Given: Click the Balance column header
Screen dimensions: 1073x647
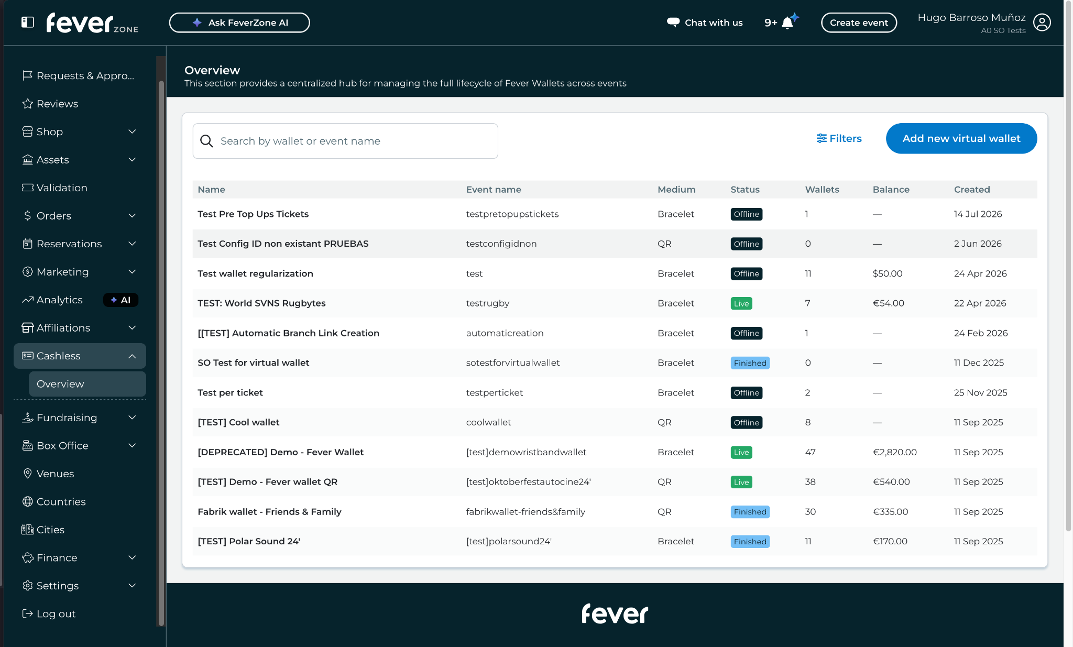Looking at the screenshot, I should 891,190.
